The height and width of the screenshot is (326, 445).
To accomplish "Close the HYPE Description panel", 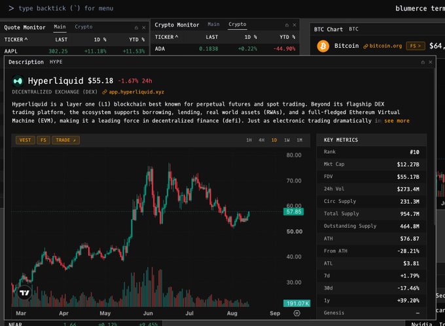I will click(431, 62).
